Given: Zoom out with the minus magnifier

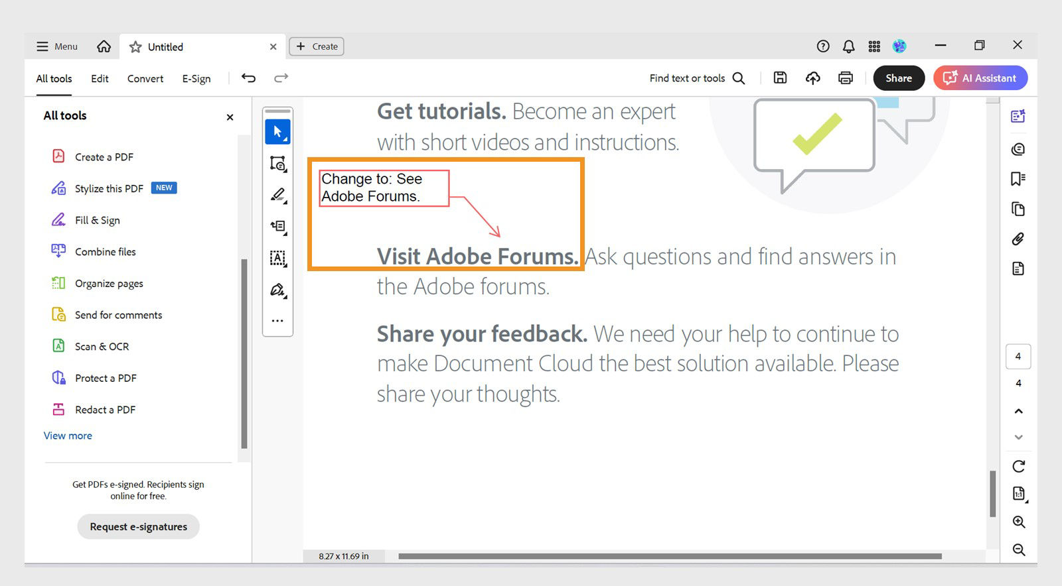Looking at the screenshot, I should [1019, 550].
